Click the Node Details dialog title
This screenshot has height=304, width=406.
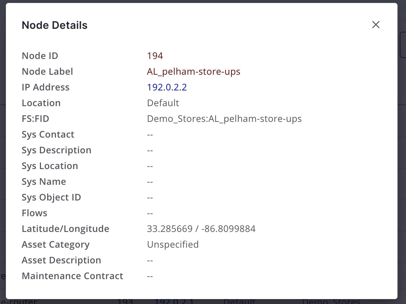click(x=55, y=25)
